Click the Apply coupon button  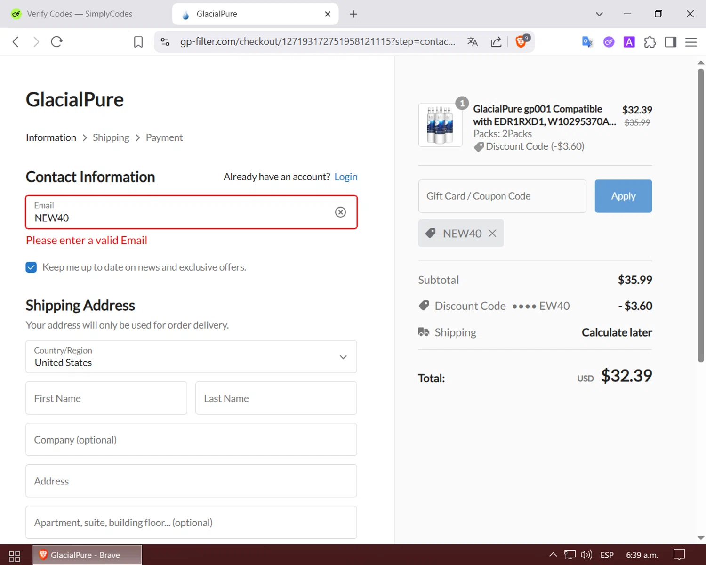623,196
